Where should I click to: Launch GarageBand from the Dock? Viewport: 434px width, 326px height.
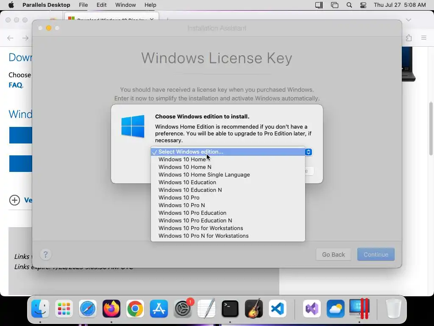pos(254,309)
